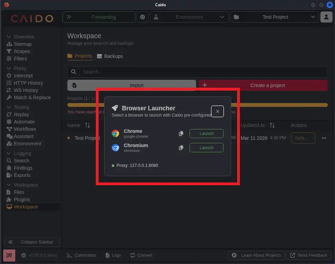
Task: Click the red link icon in status bar
Action: 9,255
